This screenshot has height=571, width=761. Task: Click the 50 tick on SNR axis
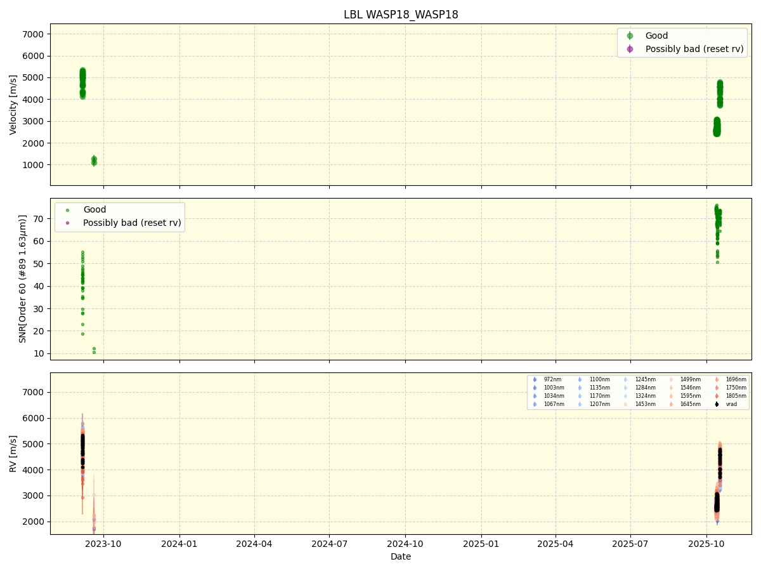39,264
